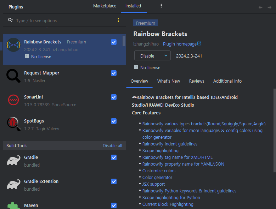The height and width of the screenshot is (209, 276).
Task: Select the SpotBugs plugin name
Action: (x=34, y=121)
